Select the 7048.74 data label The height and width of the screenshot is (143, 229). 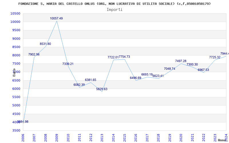pyautogui.click(x=169, y=69)
